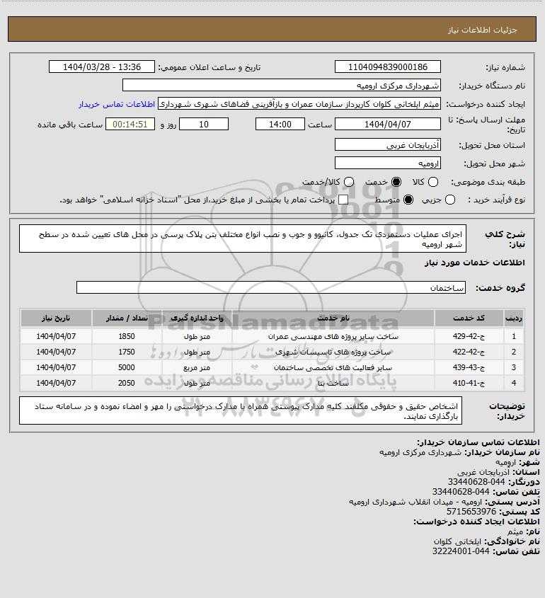Image resolution: width=545 pixels, height=598 pixels.
Task: Click service name ساخت بنا
Action: pos(333,383)
